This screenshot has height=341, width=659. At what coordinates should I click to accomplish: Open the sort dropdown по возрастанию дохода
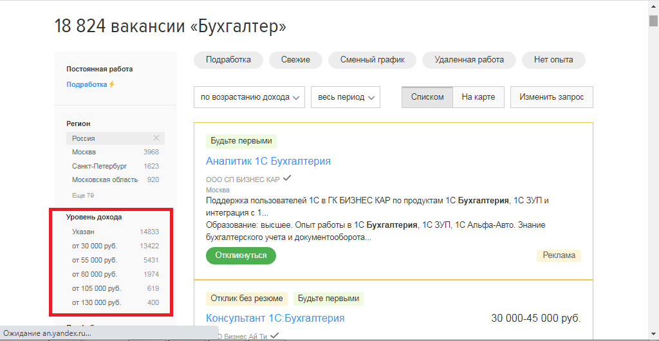pyautogui.click(x=249, y=97)
